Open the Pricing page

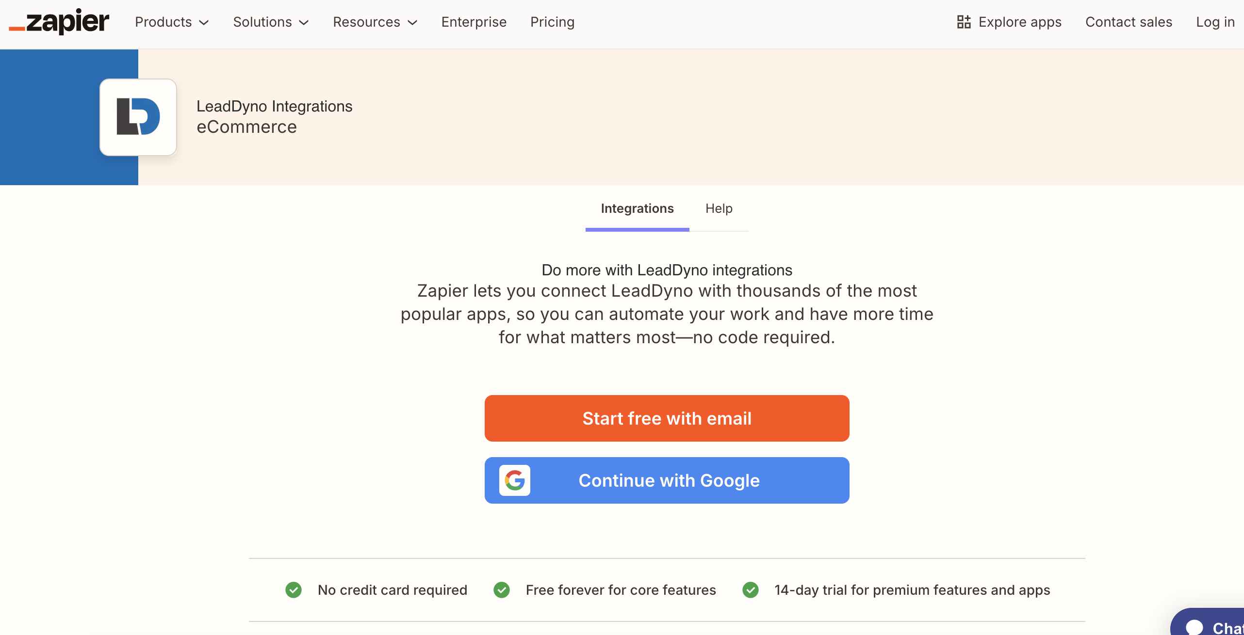click(x=552, y=22)
